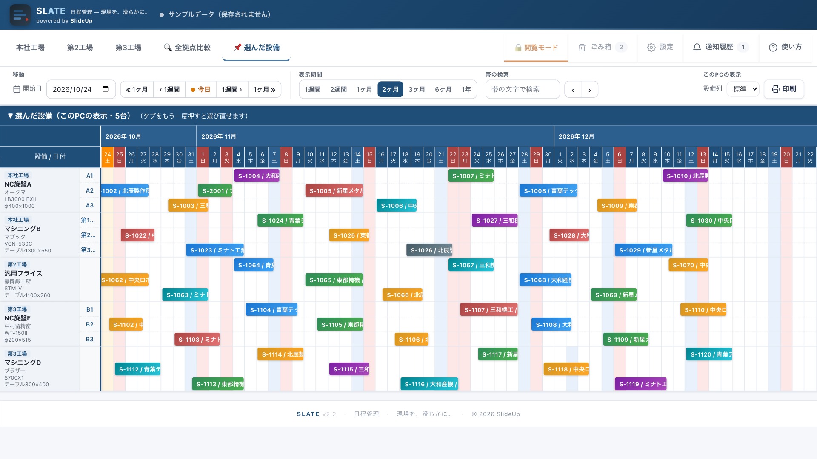Click the October 24 date header
Viewport: 817px width, 459px height.
click(107, 157)
